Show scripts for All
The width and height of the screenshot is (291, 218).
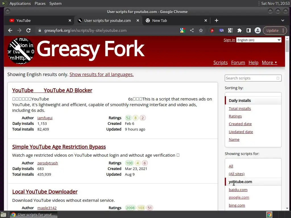click(x=231, y=166)
